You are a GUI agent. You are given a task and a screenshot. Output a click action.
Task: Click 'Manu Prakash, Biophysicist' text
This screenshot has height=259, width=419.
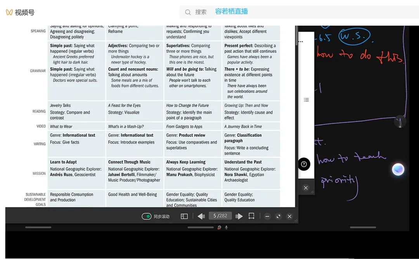click(190, 174)
